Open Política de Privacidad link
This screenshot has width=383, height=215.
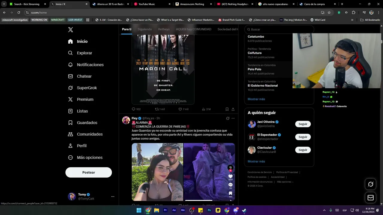coord(287,172)
